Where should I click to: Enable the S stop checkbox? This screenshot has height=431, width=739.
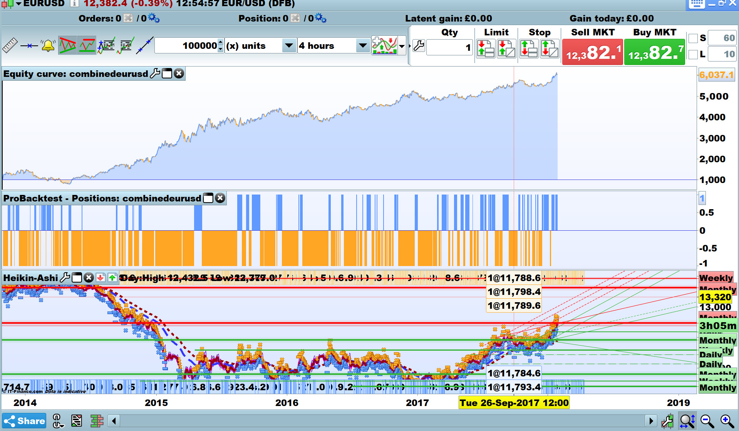tap(693, 38)
